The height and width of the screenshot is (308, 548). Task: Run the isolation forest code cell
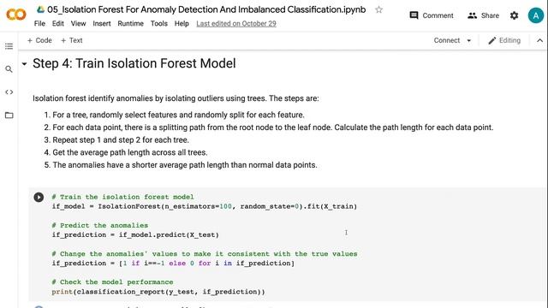[x=39, y=198]
